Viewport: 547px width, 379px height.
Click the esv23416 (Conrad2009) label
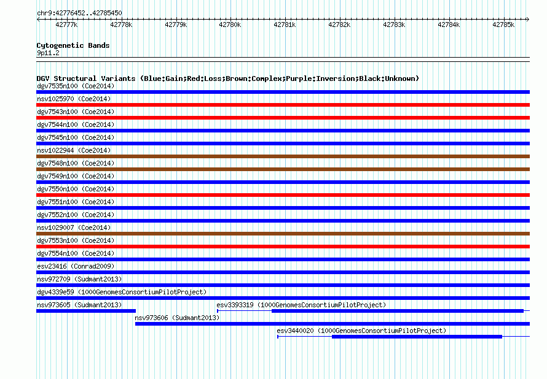coord(76,266)
